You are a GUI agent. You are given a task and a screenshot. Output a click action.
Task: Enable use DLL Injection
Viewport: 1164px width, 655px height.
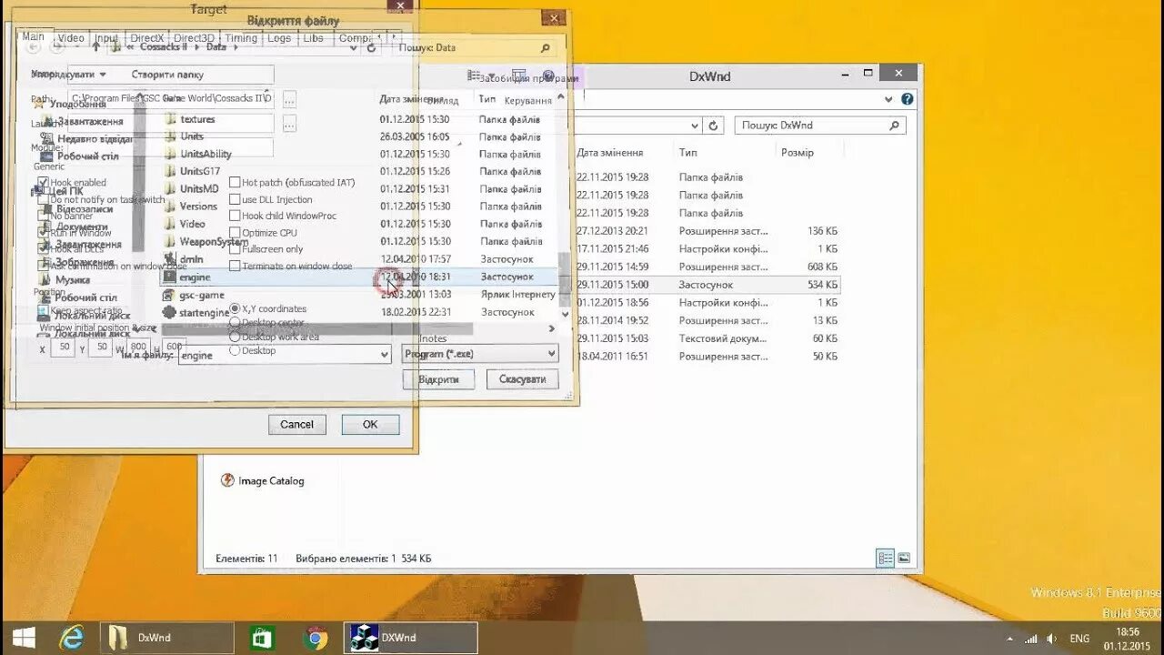pos(235,199)
